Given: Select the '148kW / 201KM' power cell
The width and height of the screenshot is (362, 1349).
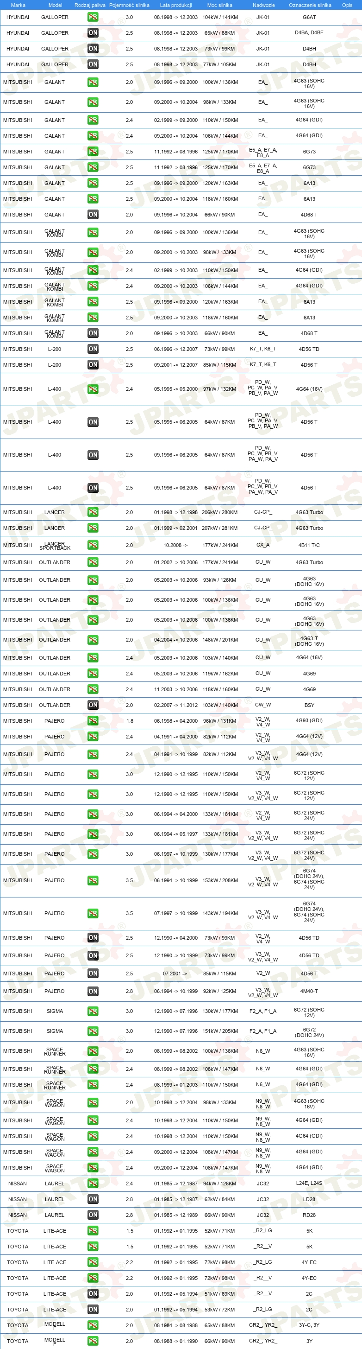Looking at the screenshot, I should click(x=220, y=640).
